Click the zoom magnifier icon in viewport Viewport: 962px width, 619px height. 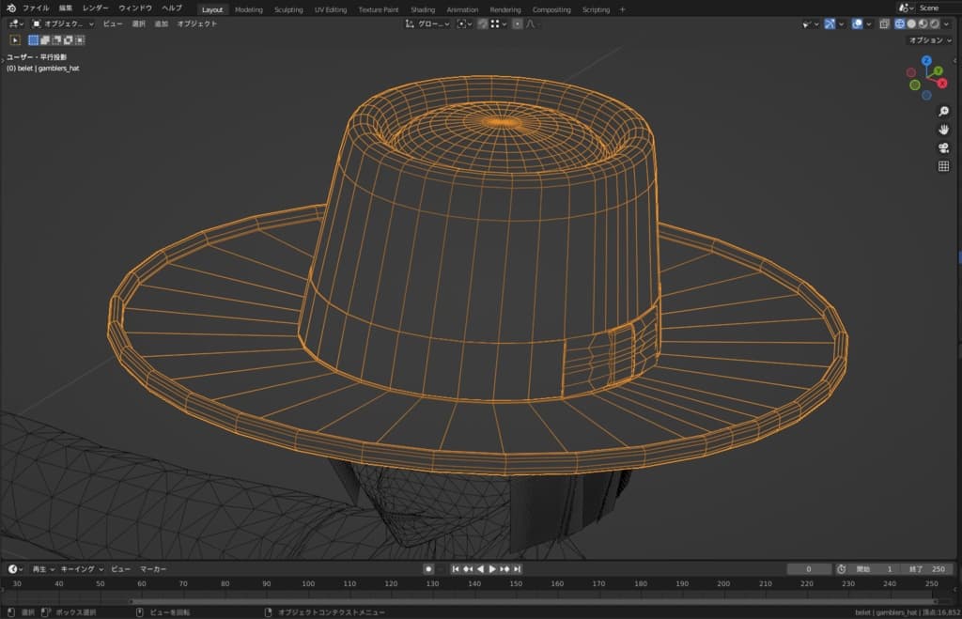click(943, 111)
